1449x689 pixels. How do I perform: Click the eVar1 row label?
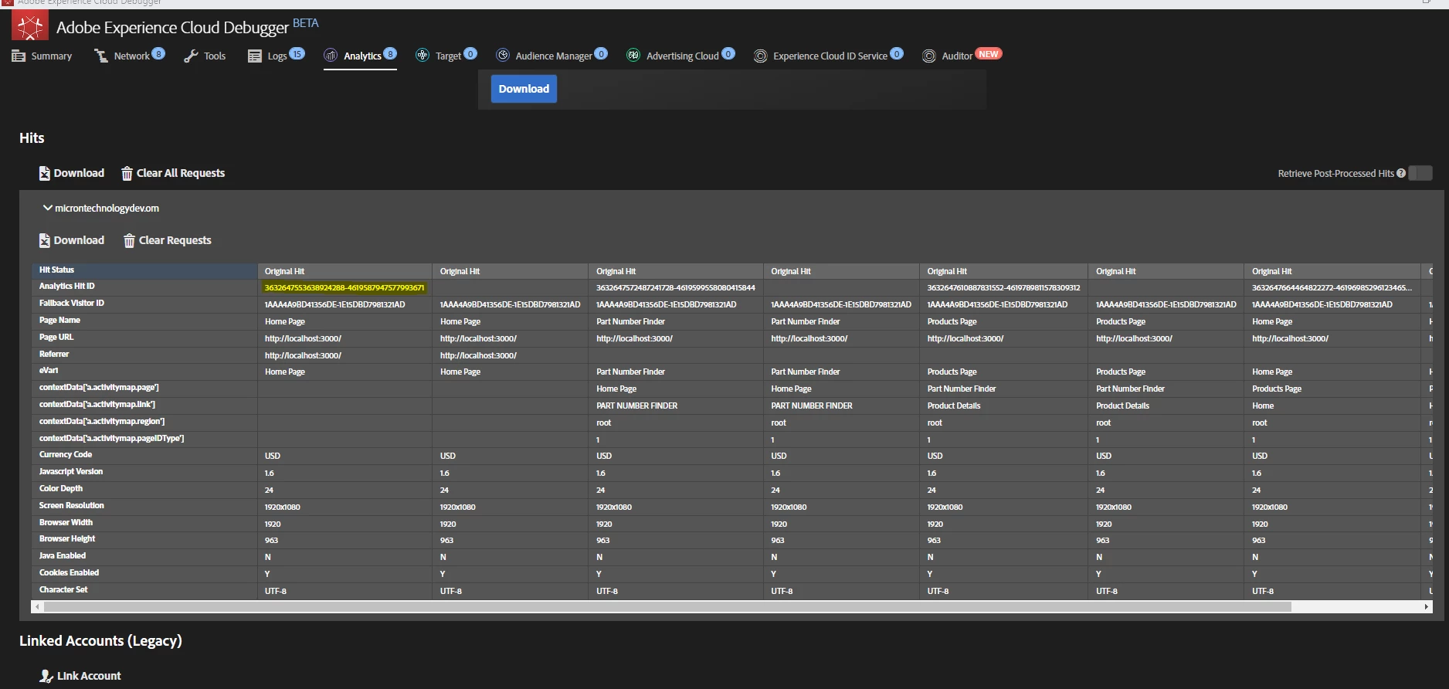tap(49, 370)
